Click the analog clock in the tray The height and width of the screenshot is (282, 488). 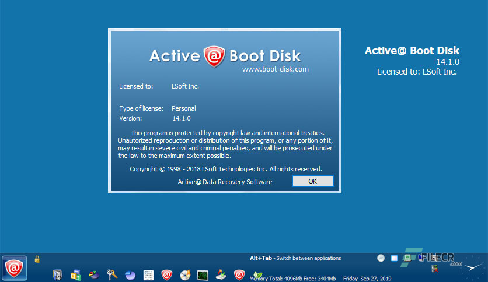coord(473,266)
